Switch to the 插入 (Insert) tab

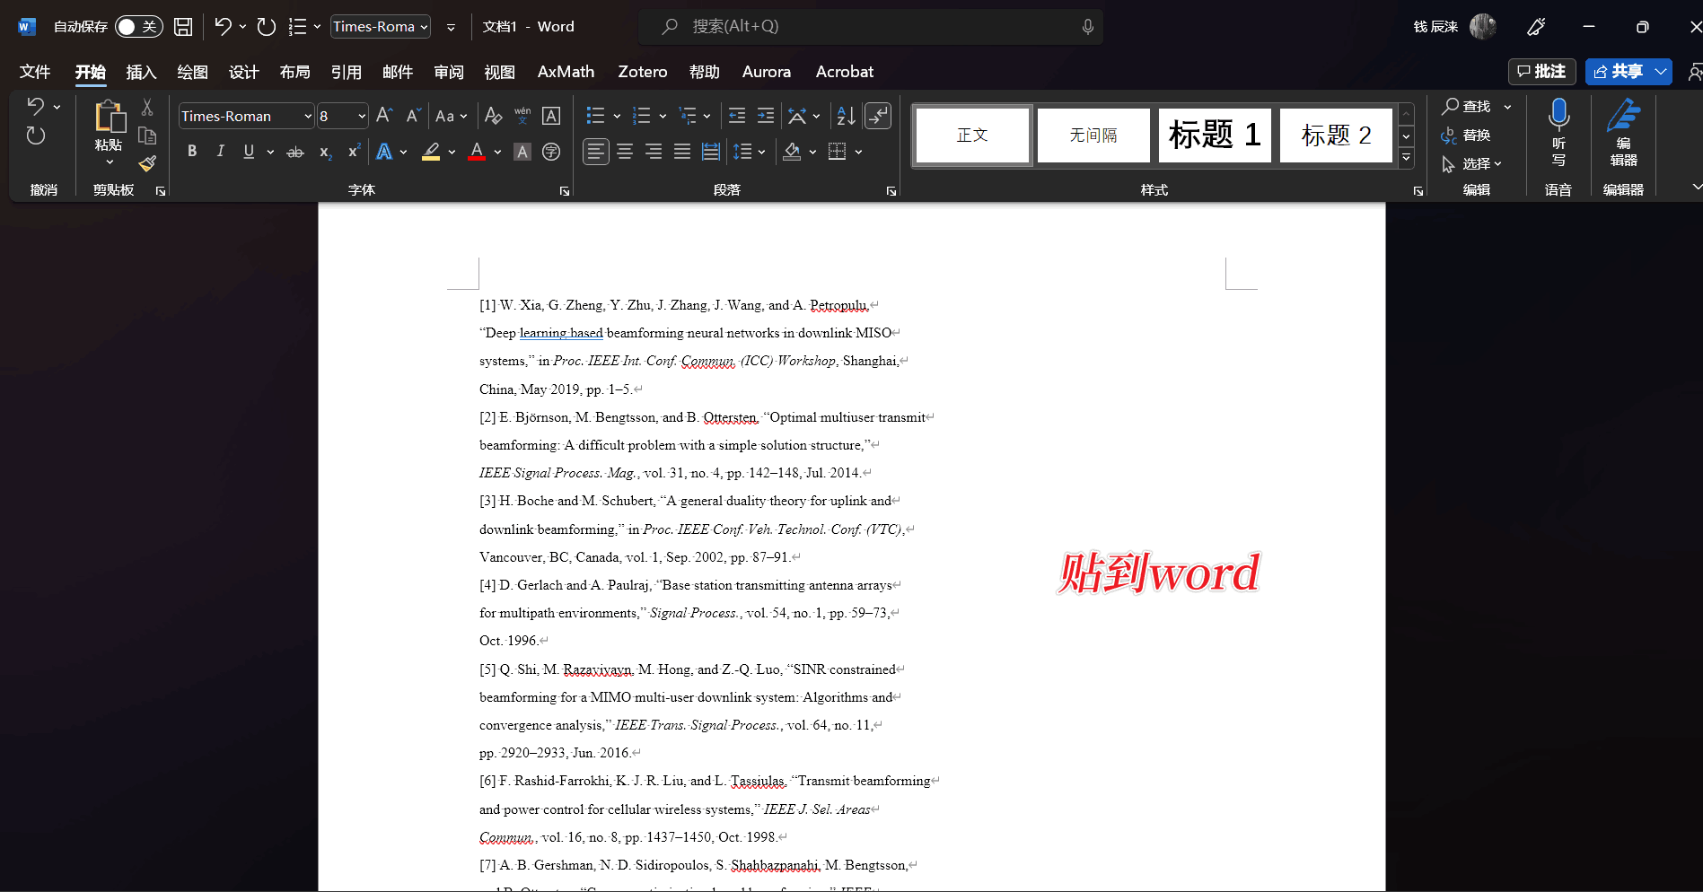tap(141, 72)
